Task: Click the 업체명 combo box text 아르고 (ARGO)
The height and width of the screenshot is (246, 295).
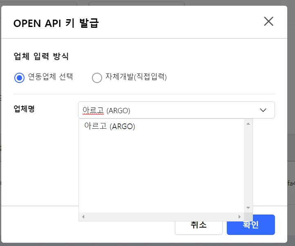Action: coord(109,110)
